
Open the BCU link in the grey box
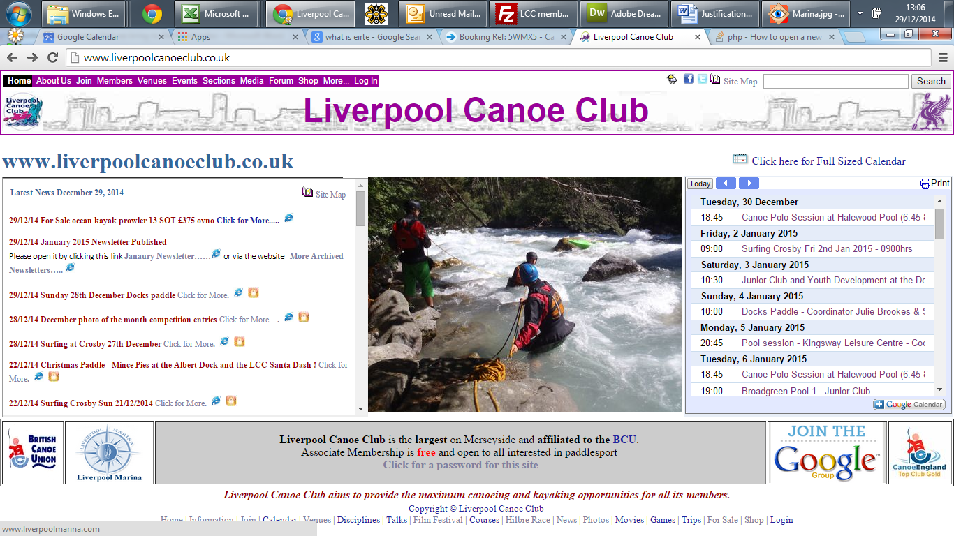coord(624,440)
